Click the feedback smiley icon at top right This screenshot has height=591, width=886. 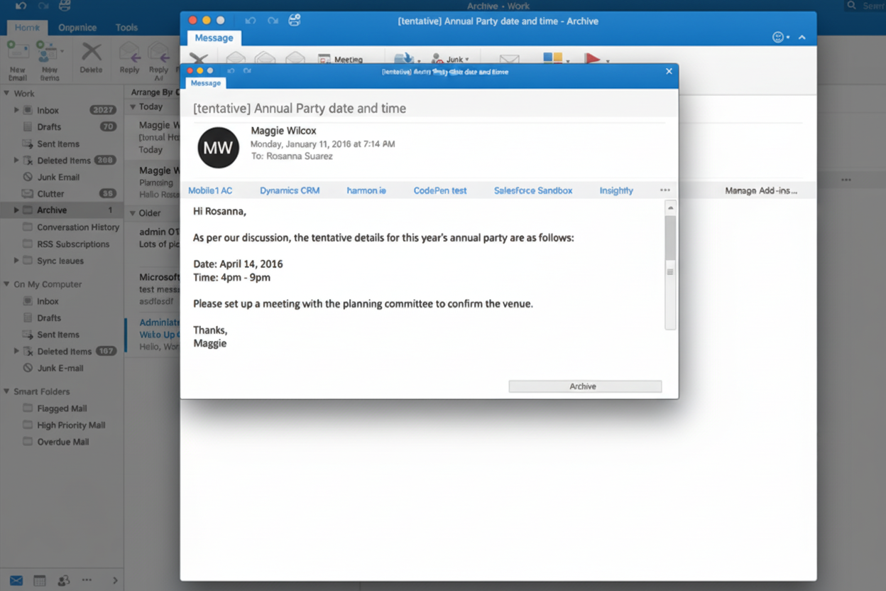click(778, 36)
